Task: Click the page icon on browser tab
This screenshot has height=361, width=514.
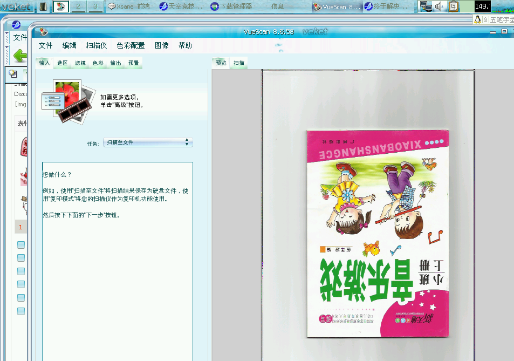Action: pos(13,74)
